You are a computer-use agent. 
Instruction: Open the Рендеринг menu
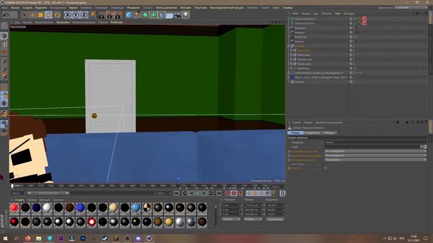pos(134,7)
